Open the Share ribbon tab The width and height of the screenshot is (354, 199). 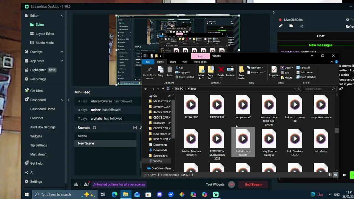[x=173, y=62]
